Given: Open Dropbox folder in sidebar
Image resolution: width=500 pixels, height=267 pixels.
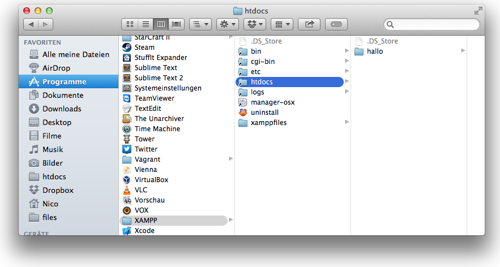Looking at the screenshot, I should coord(58,190).
